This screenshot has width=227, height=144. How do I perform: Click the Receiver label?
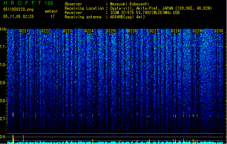pos(73,13)
